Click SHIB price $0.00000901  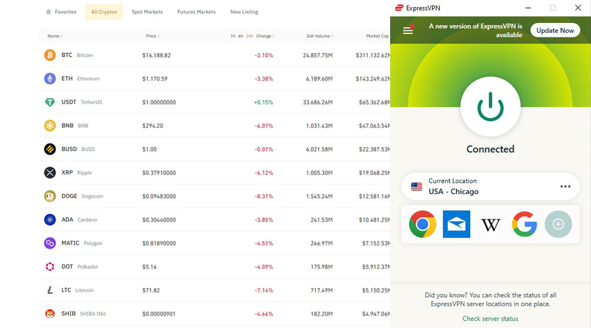[159, 314]
